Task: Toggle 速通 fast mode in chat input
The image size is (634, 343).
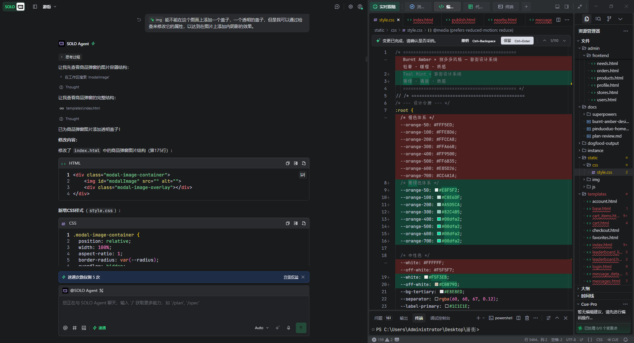Action: 99,328
